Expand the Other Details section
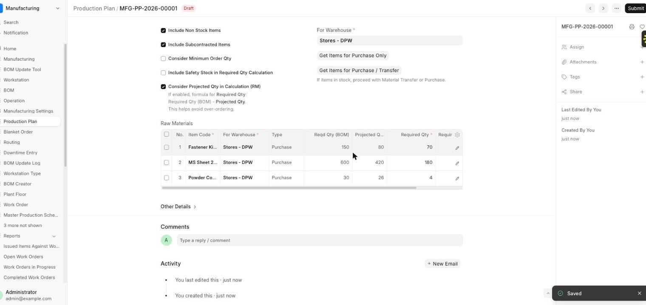646x305 pixels. coord(178,207)
